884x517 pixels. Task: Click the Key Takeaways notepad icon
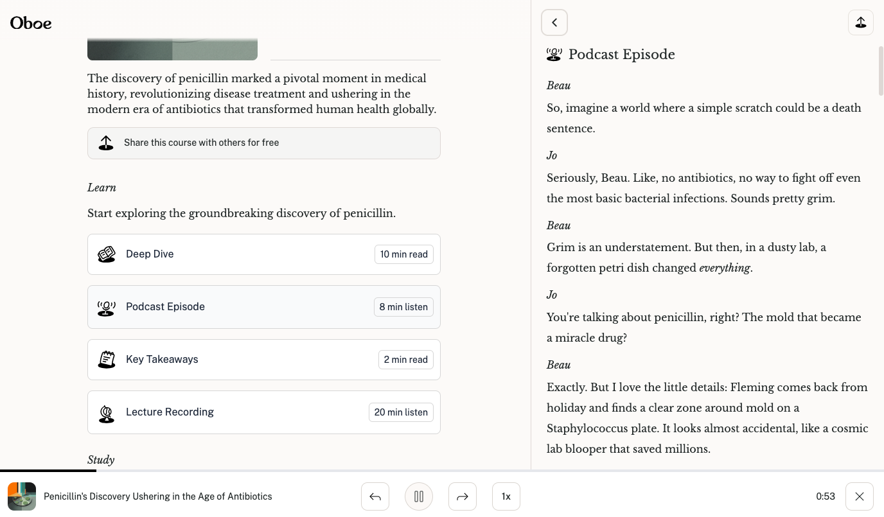107,360
